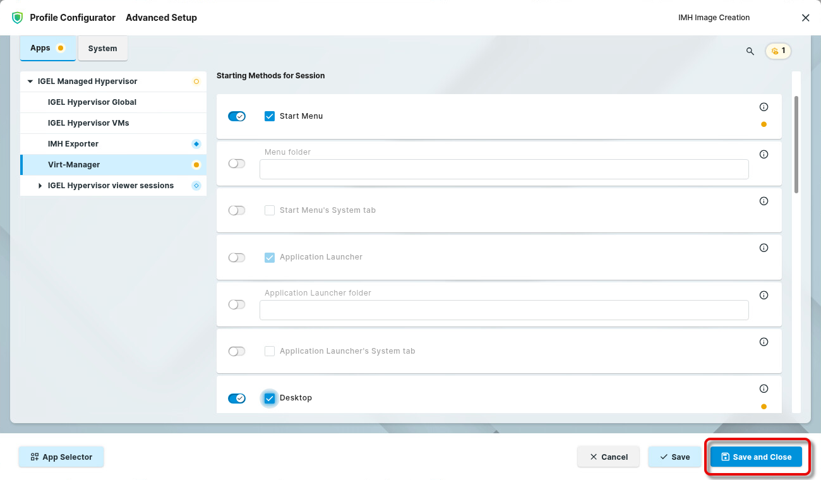Enable the Application Launcher activation toggle
Screen dimensions: 821x480
(237, 258)
